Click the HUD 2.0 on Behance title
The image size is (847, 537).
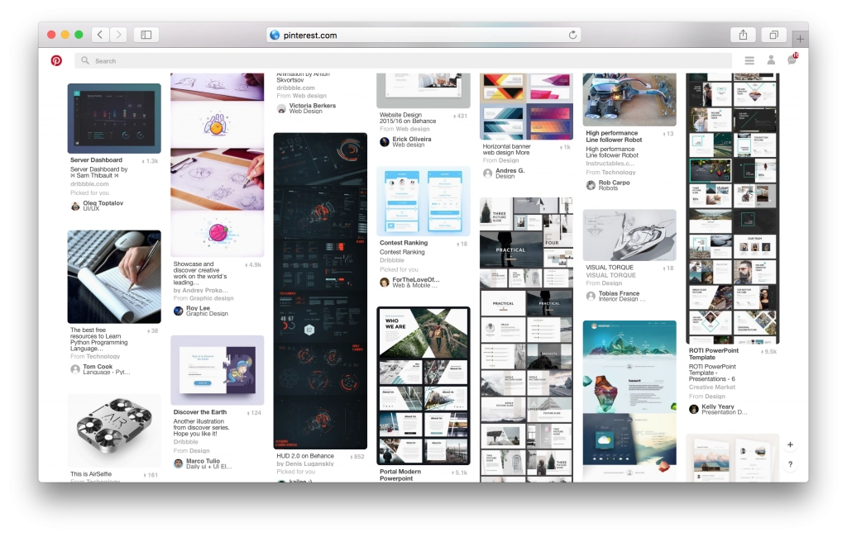click(x=305, y=456)
